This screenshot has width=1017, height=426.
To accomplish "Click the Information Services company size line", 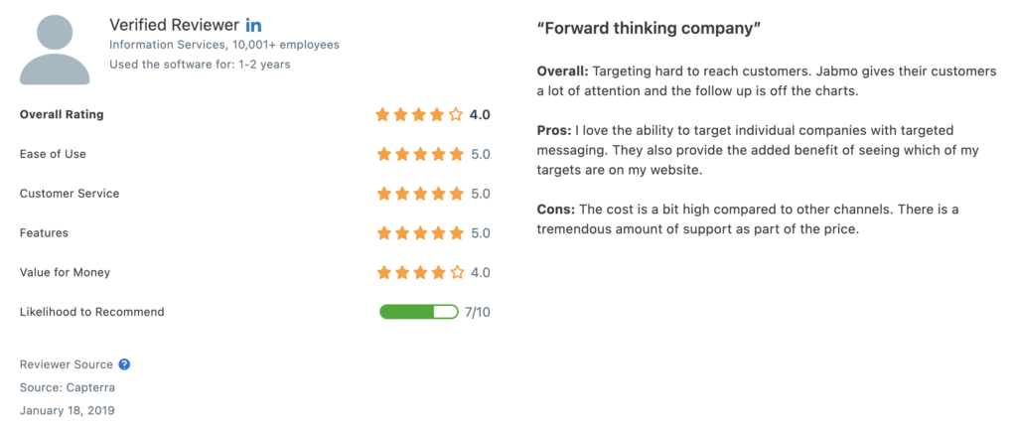I will coord(224,45).
